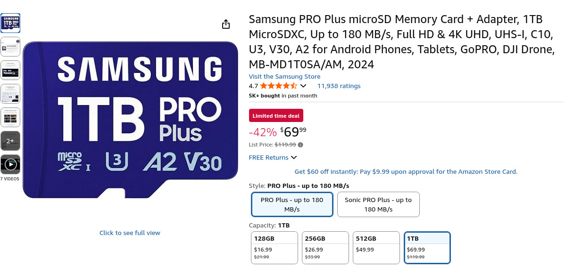Choose the 512GB capacity option
Image resolution: width=574 pixels, height=268 pixels.
(376, 247)
